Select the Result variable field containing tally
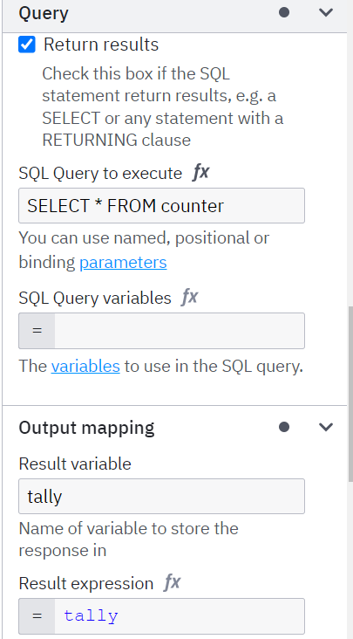Image resolution: width=353 pixels, height=639 pixels. (161, 497)
